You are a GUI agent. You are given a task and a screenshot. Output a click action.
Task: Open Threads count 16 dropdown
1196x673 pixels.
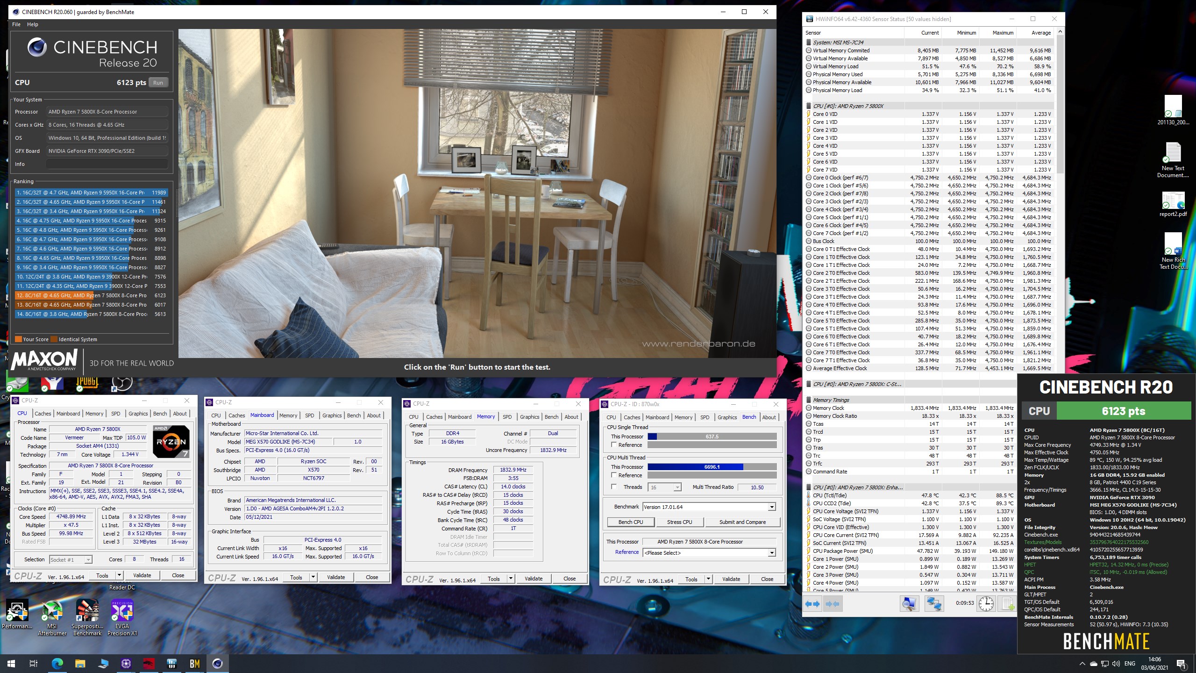665,487
